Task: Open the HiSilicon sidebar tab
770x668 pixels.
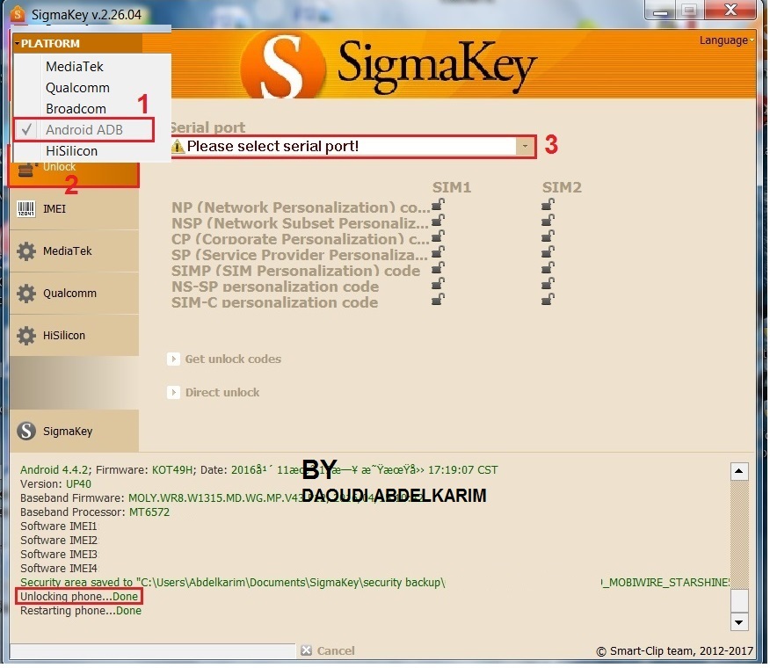Action: [x=74, y=336]
